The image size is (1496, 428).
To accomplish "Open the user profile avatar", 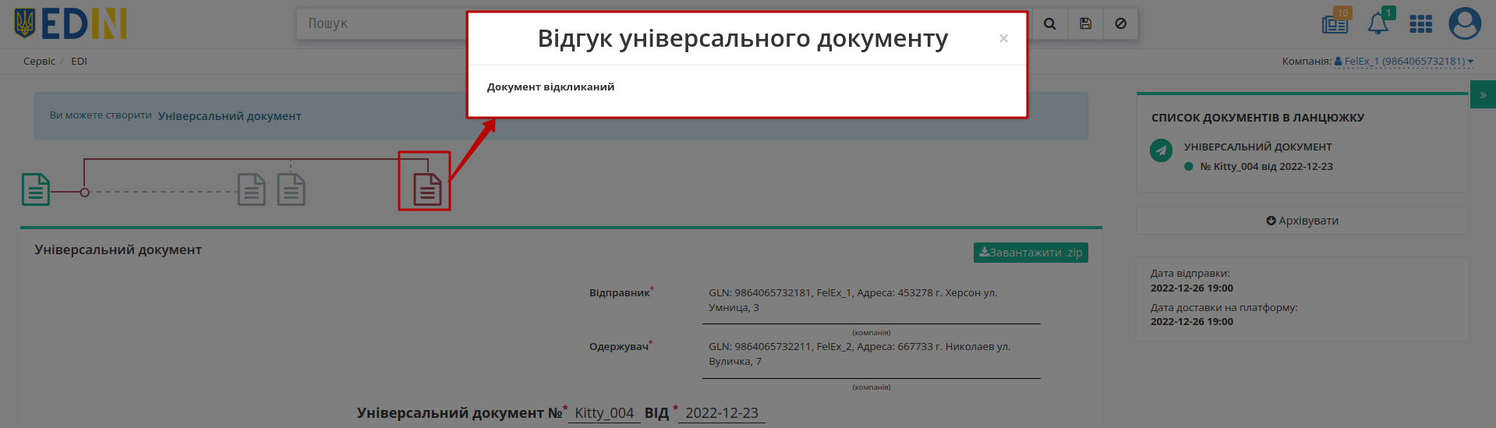I will [x=1465, y=23].
